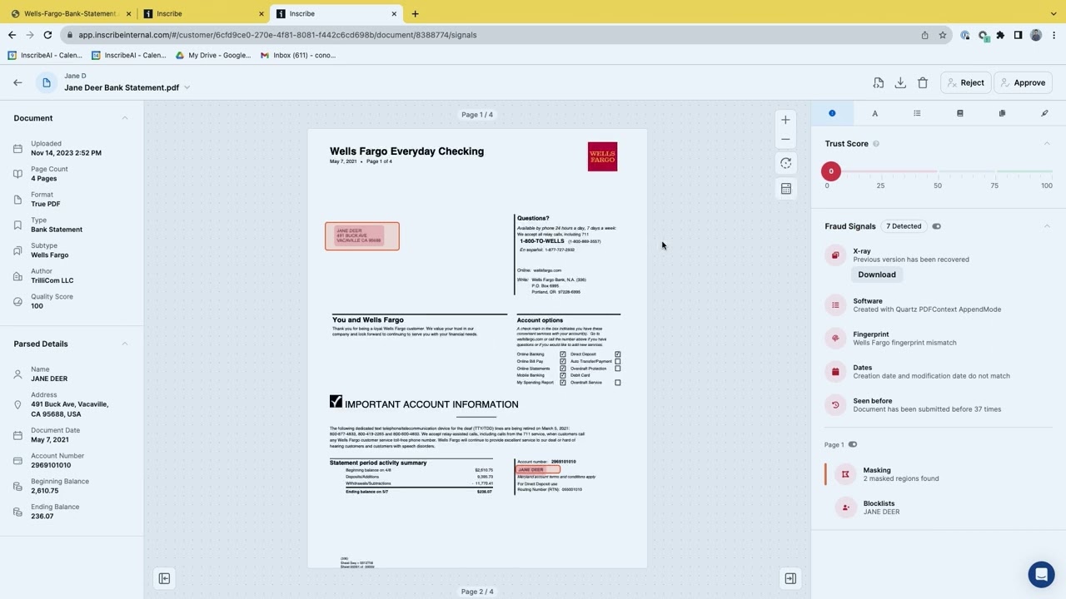Toggle the Overdraft Protection checkbox on statement
The width and height of the screenshot is (1066, 599).
click(617, 369)
